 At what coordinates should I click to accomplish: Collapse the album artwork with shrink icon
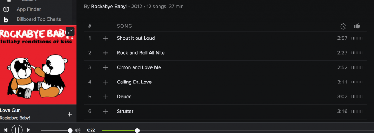[70, 31]
